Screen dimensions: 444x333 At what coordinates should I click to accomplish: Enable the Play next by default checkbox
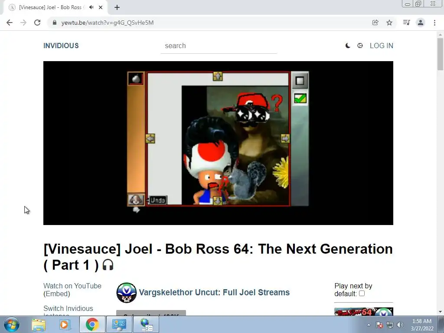pyautogui.click(x=362, y=294)
